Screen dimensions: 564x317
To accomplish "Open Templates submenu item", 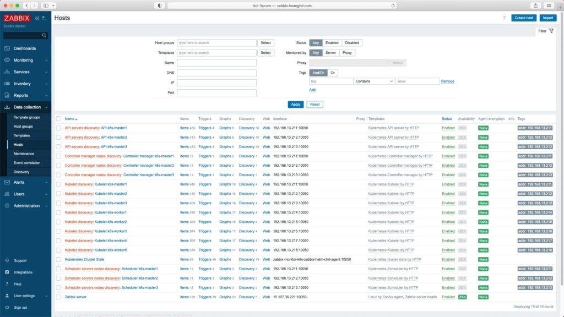I will tap(21, 135).
